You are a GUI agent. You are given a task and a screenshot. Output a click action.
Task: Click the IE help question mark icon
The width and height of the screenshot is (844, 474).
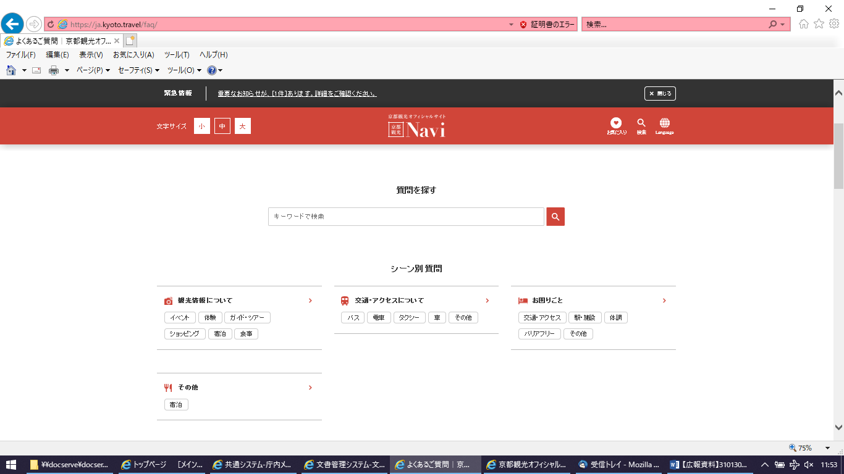coord(212,70)
